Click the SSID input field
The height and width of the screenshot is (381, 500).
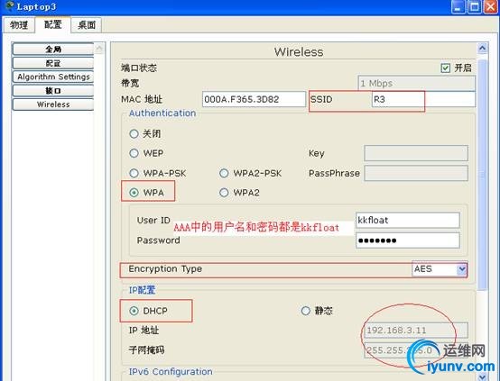[x=423, y=99]
